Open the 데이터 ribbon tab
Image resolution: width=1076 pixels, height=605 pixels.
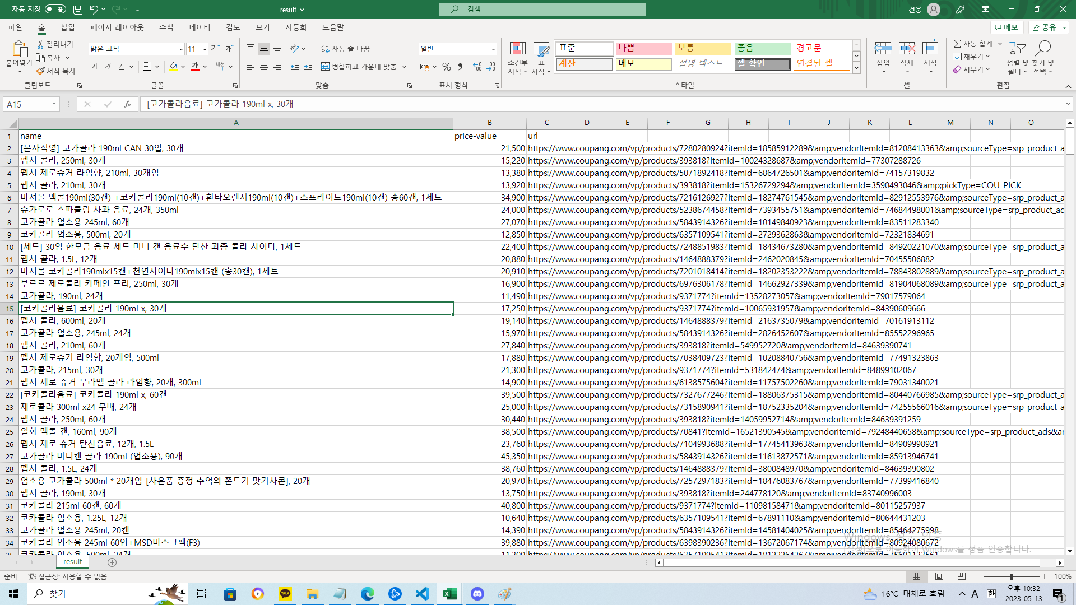(200, 27)
